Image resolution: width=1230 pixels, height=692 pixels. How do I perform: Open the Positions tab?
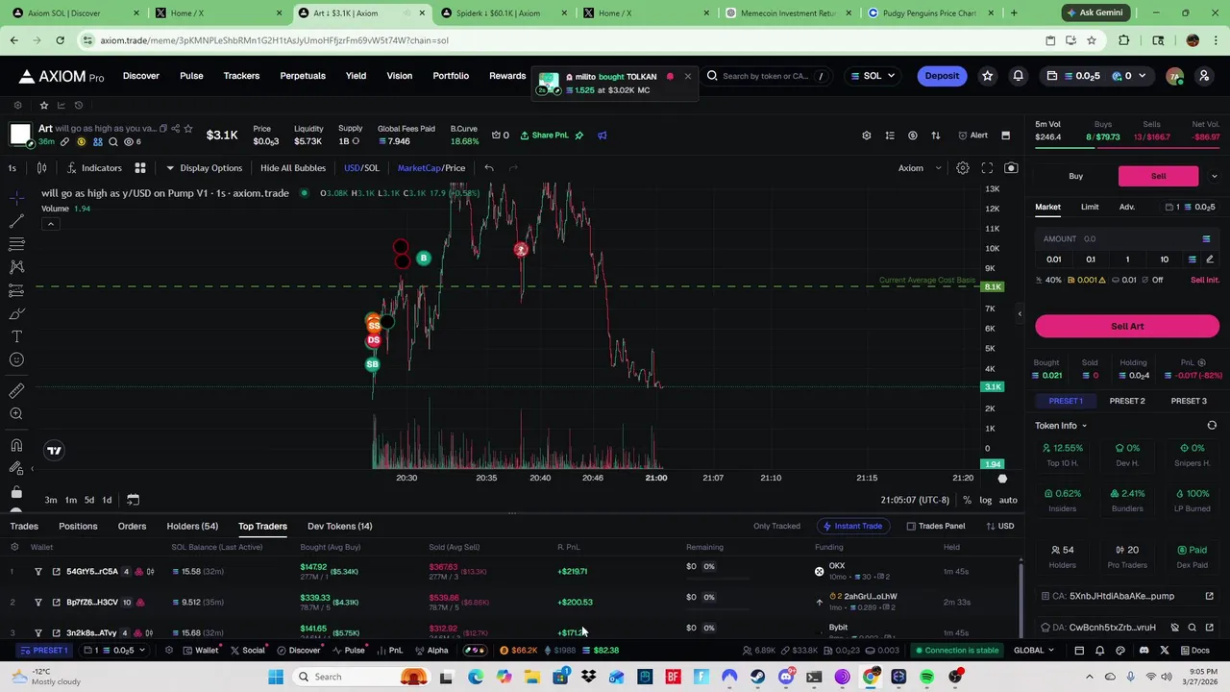(78, 526)
